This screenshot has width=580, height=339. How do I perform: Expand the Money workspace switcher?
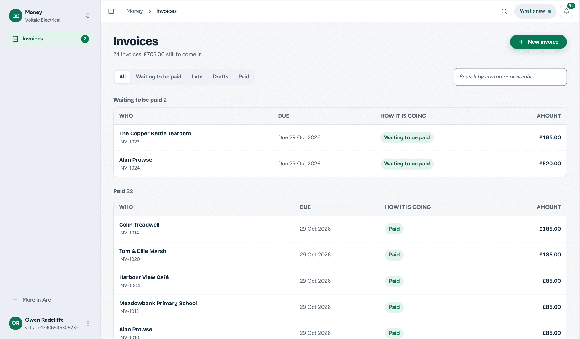tap(88, 16)
